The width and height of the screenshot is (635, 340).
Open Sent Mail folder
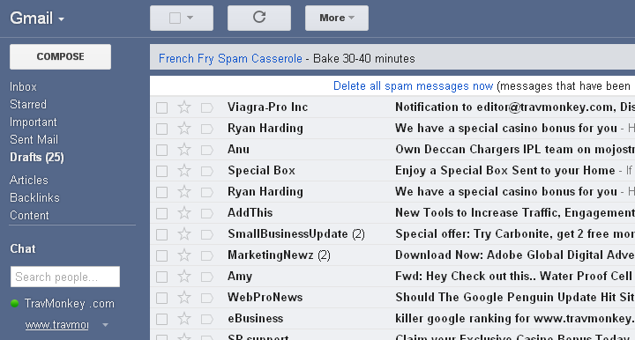tap(34, 139)
